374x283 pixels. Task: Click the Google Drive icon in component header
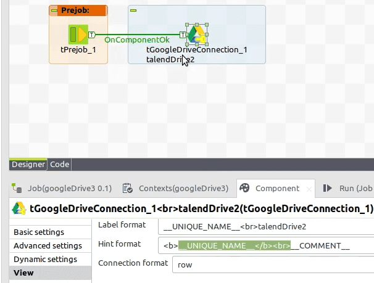[19, 208]
